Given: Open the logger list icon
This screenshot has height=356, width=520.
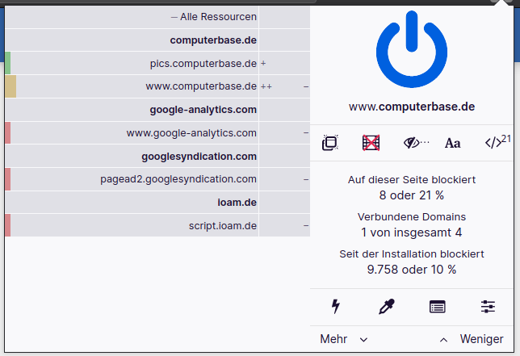Looking at the screenshot, I should click(x=437, y=307).
